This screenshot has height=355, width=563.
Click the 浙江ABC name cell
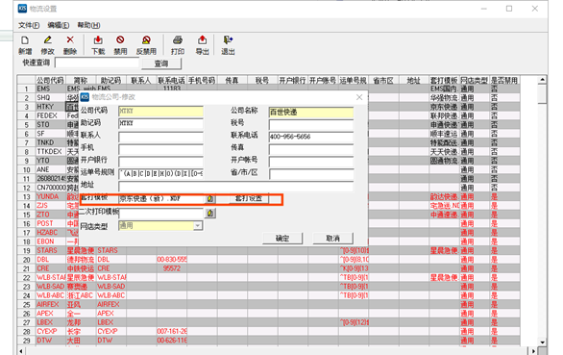pyautogui.click(x=81, y=295)
